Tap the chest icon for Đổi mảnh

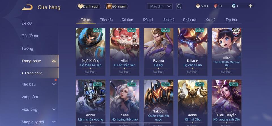(x=109, y=7)
